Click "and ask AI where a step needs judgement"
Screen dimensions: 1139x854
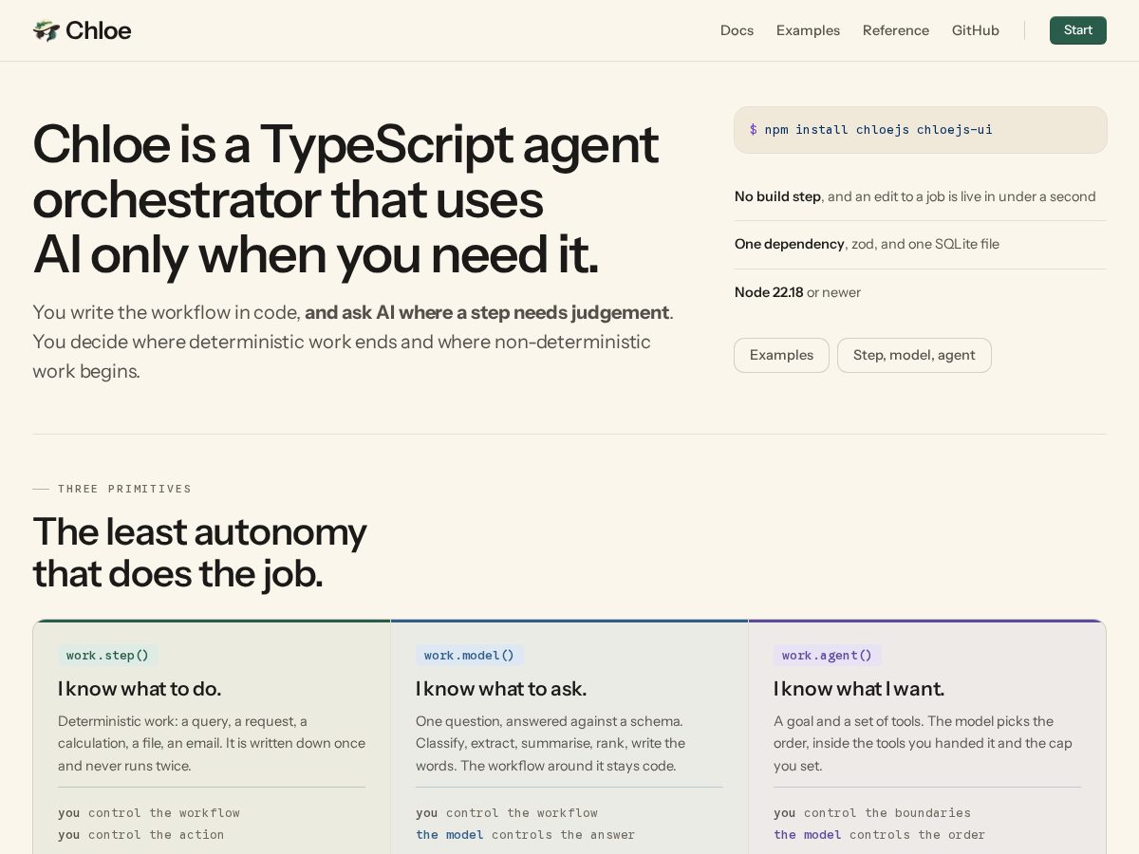(487, 312)
